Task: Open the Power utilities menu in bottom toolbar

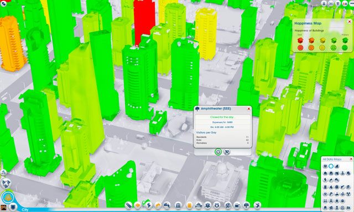Action: pos(149,205)
